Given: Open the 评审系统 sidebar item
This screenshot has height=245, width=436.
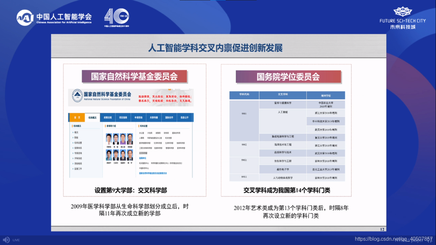Looking at the screenshot, I should point(78,158).
